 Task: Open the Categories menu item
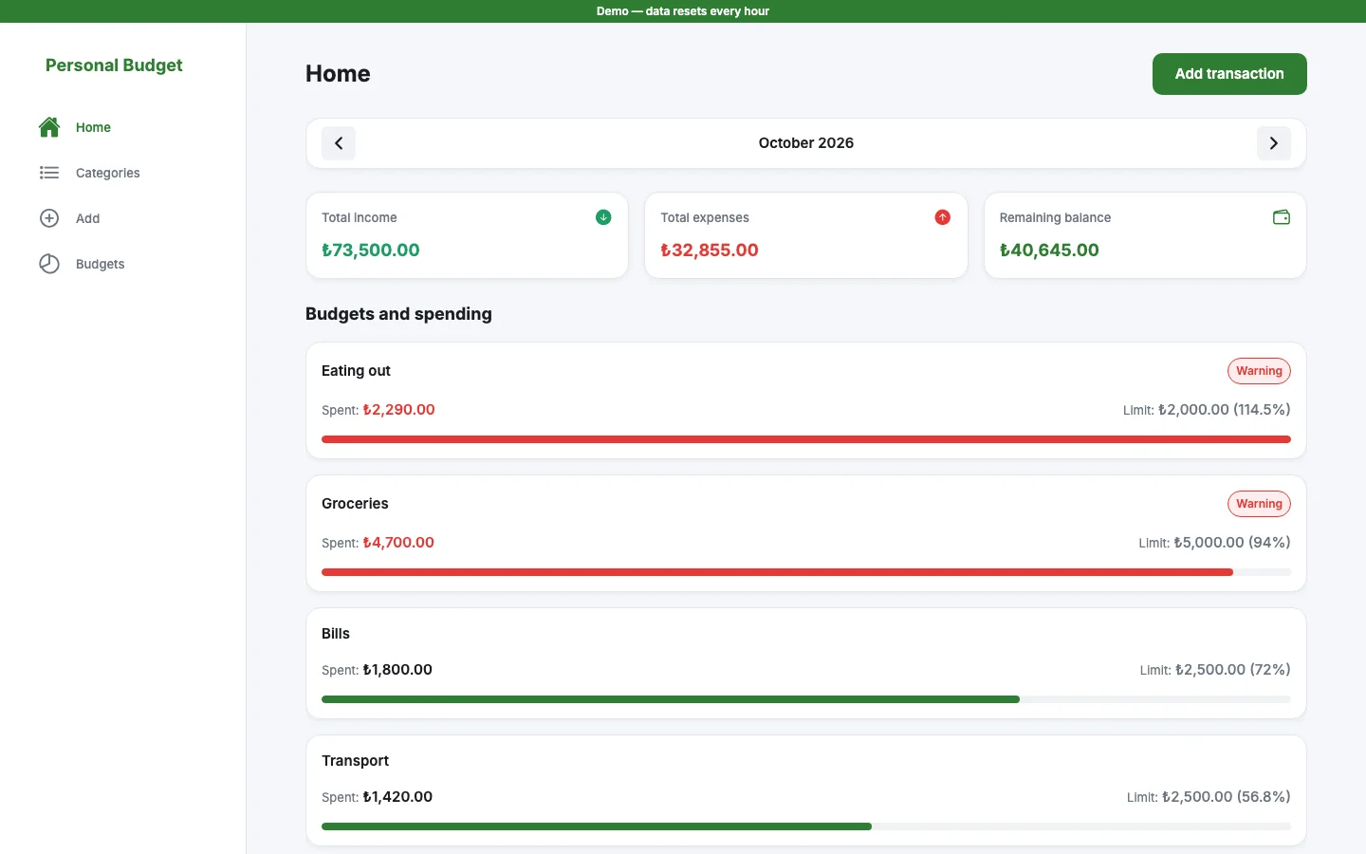pyautogui.click(x=123, y=173)
